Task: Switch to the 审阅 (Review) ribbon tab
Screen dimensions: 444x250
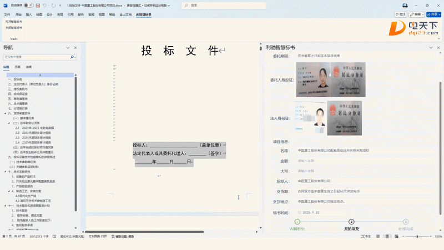Action: click(91, 14)
